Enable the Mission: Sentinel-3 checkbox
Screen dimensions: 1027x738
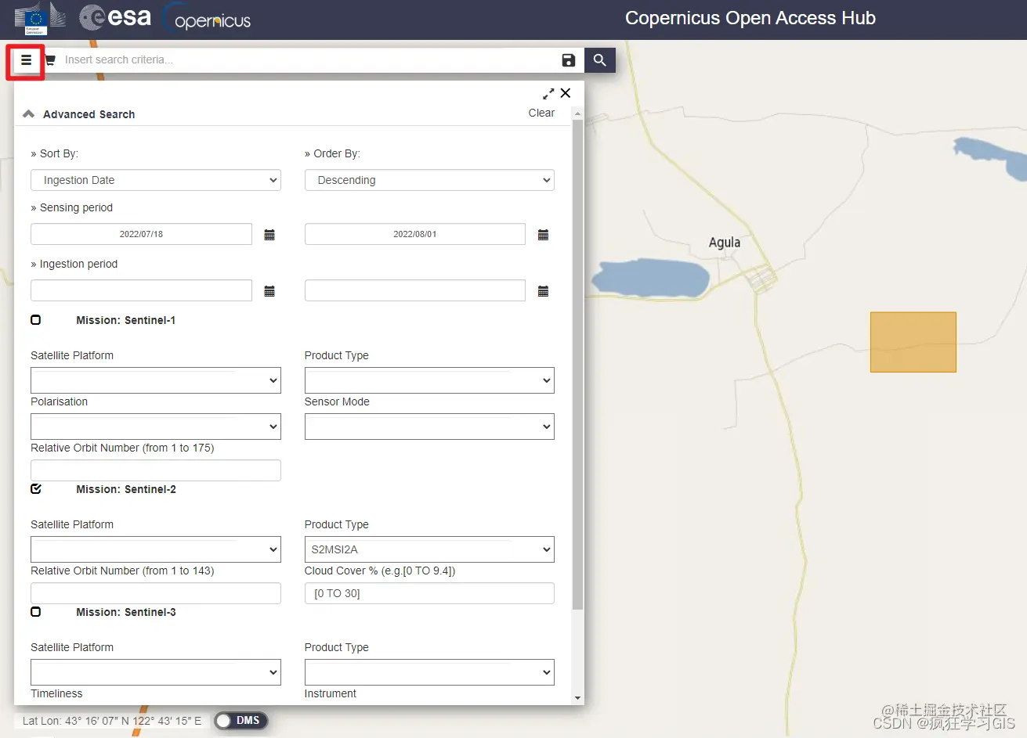[x=36, y=612]
